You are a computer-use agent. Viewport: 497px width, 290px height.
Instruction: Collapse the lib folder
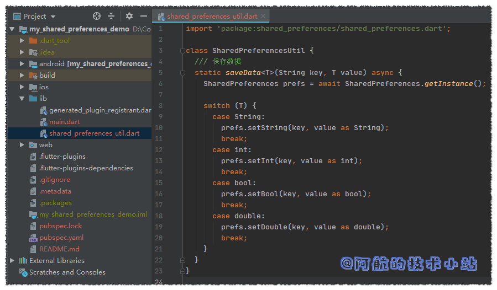(22, 98)
